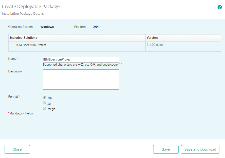Click the Description text area
Viewport: 225px width, 158px height.
(x=81, y=79)
